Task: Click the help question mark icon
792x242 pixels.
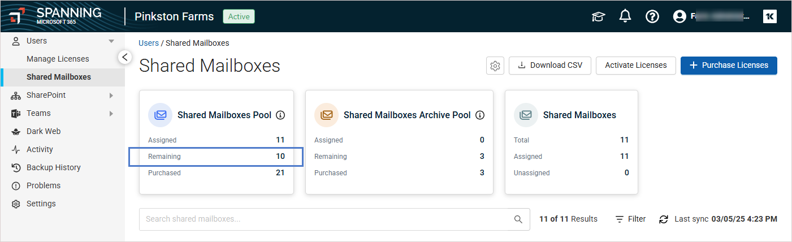Action: (652, 16)
